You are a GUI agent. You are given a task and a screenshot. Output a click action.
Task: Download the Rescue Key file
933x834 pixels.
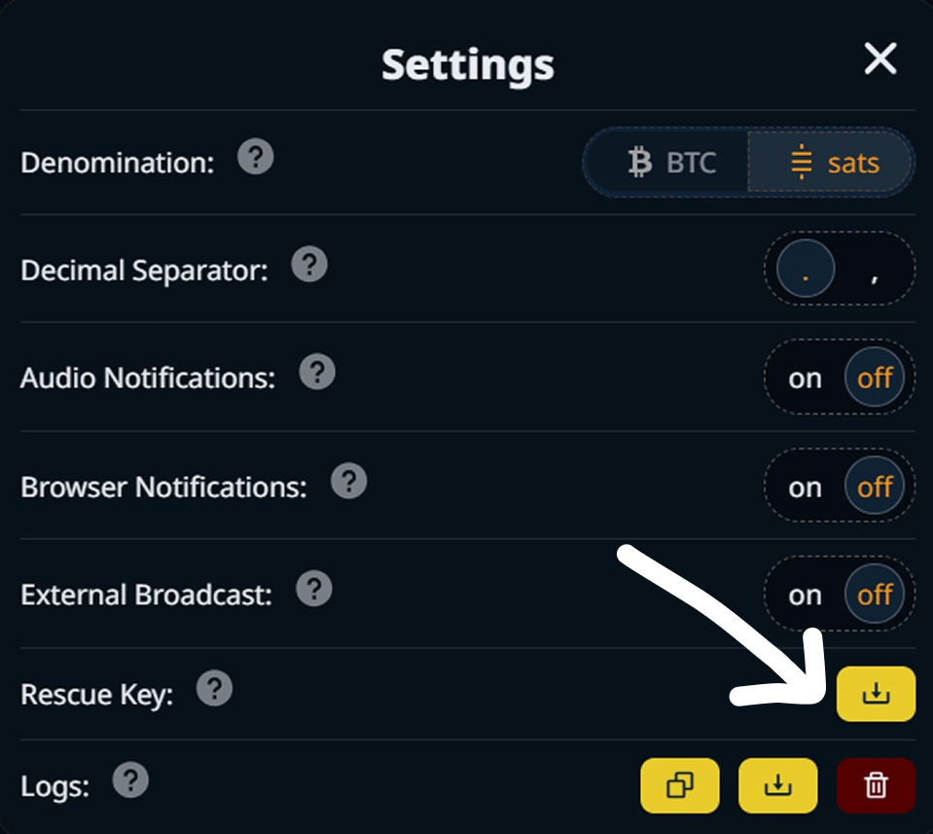point(876,694)
